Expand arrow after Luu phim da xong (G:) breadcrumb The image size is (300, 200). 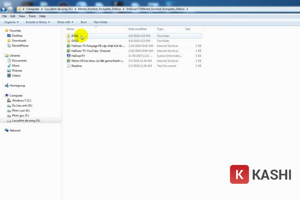pyautogui.click(x=75, y=9)
